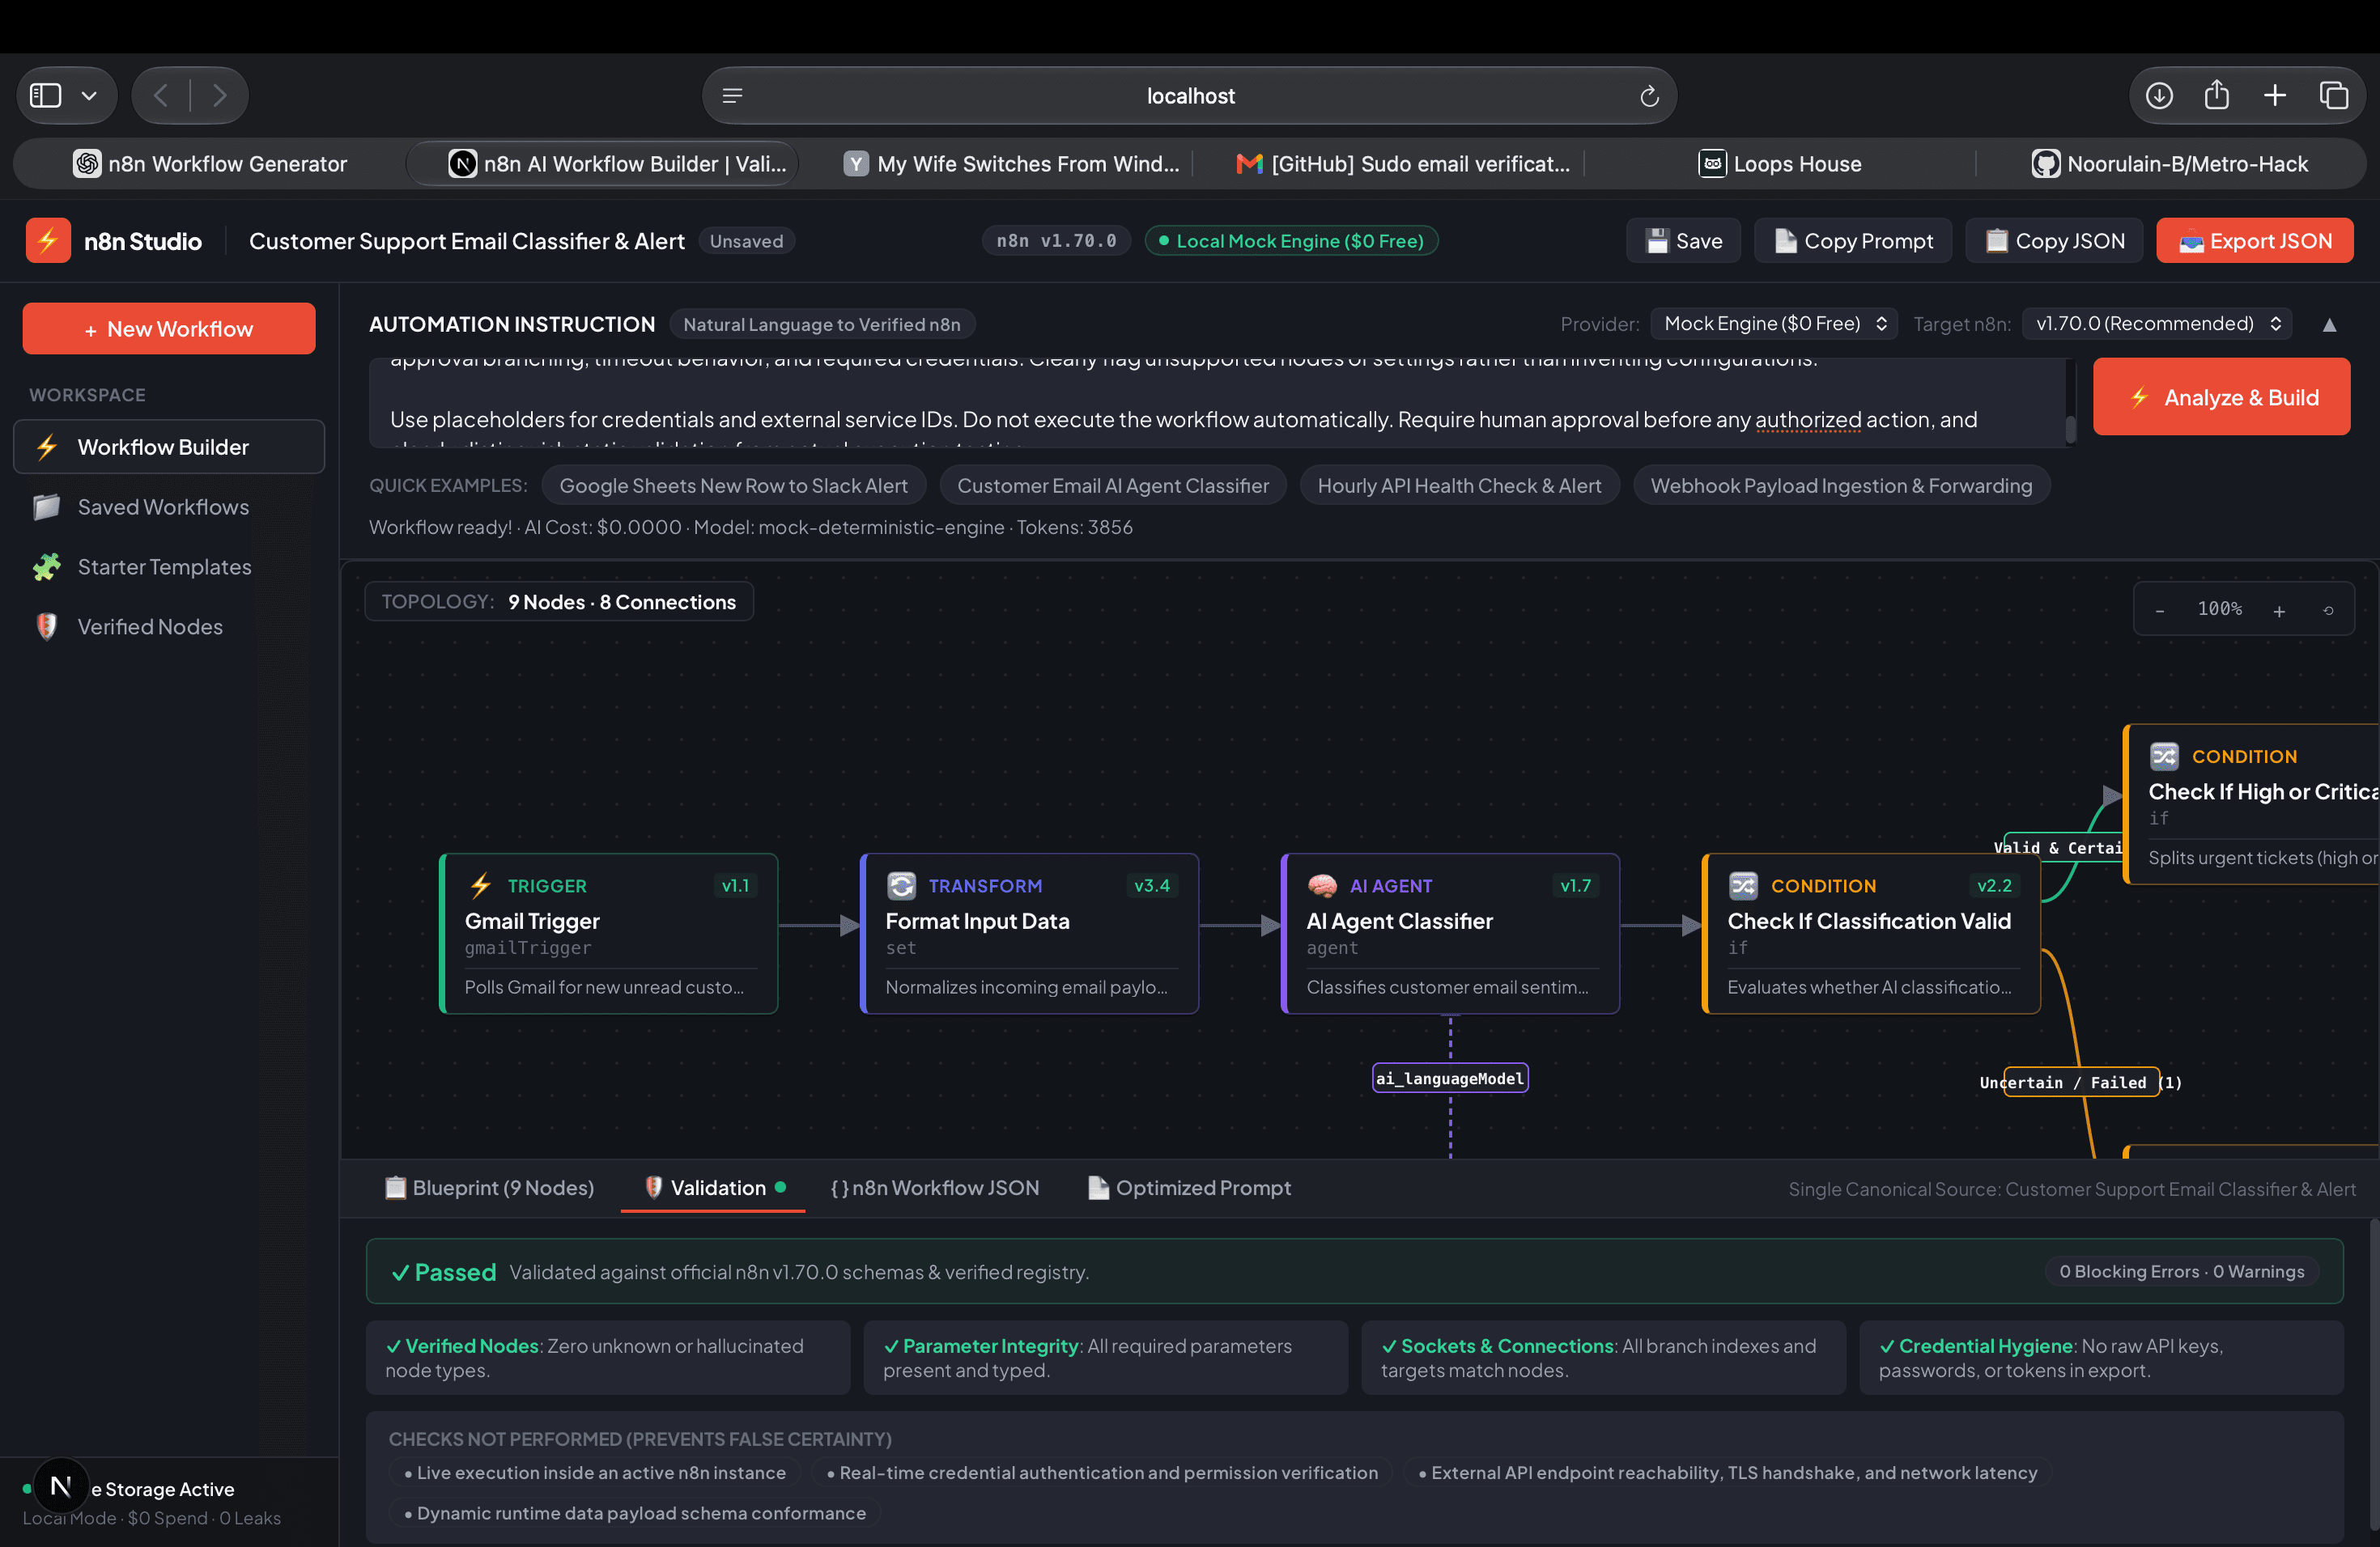
Task: Open the Validation tab
Action: click(713, 1187)
